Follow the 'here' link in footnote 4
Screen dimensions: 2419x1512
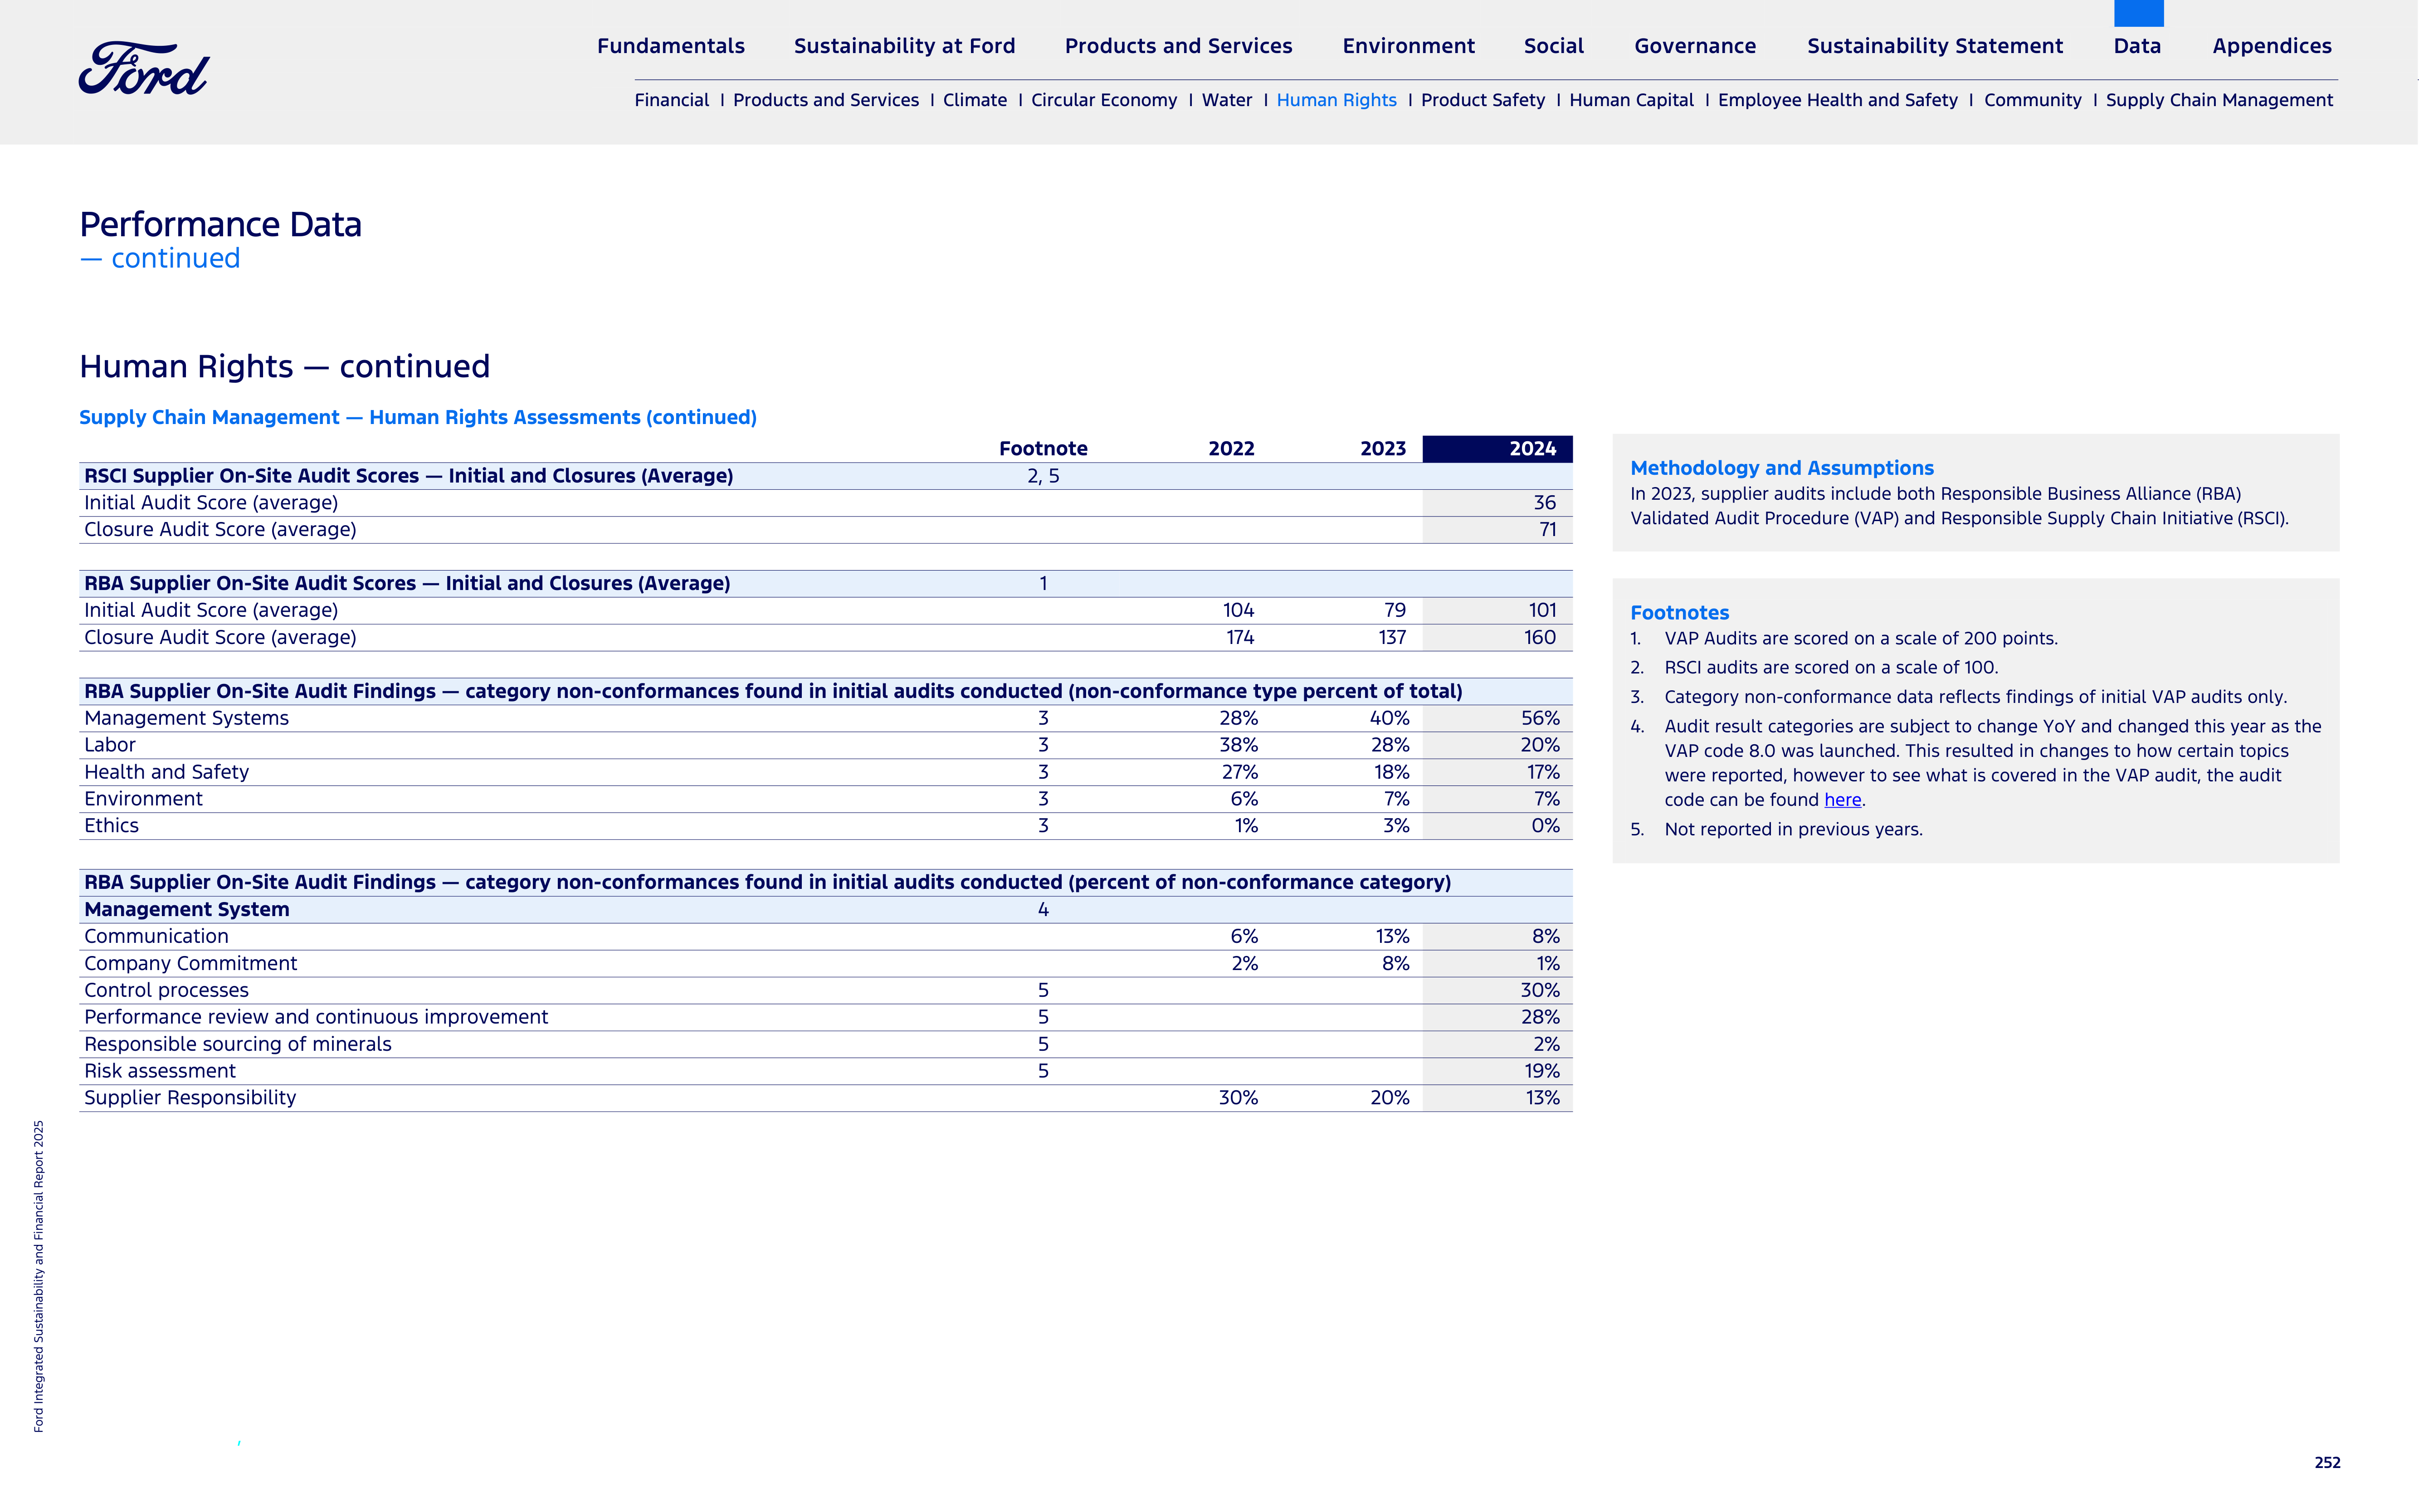1842,800
